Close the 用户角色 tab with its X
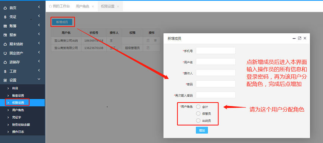This screenshot has height=143, width=323. pos(93,6)
